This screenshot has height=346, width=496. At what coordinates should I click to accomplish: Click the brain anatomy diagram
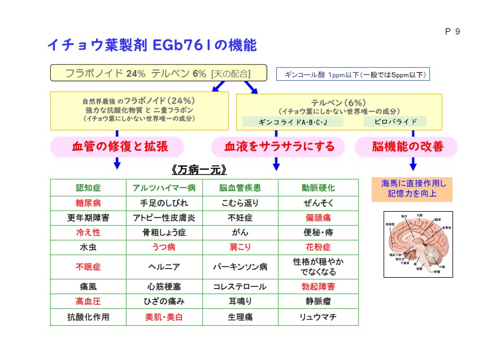pyautogui.click(x=418, y=244)
